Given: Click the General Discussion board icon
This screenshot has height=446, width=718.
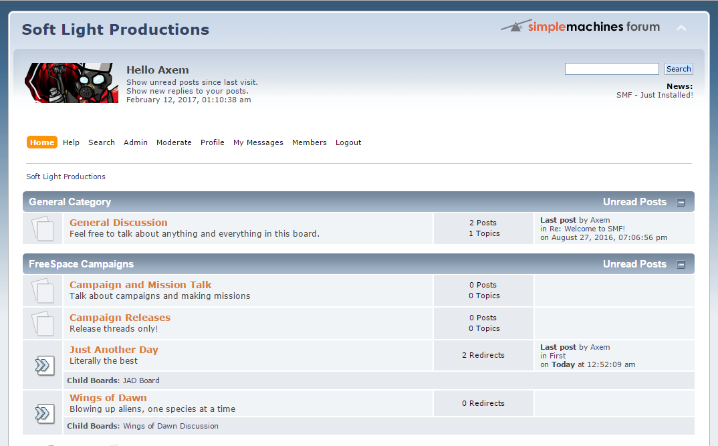Looking at the screenshot, I should click(x=43, y=228).
